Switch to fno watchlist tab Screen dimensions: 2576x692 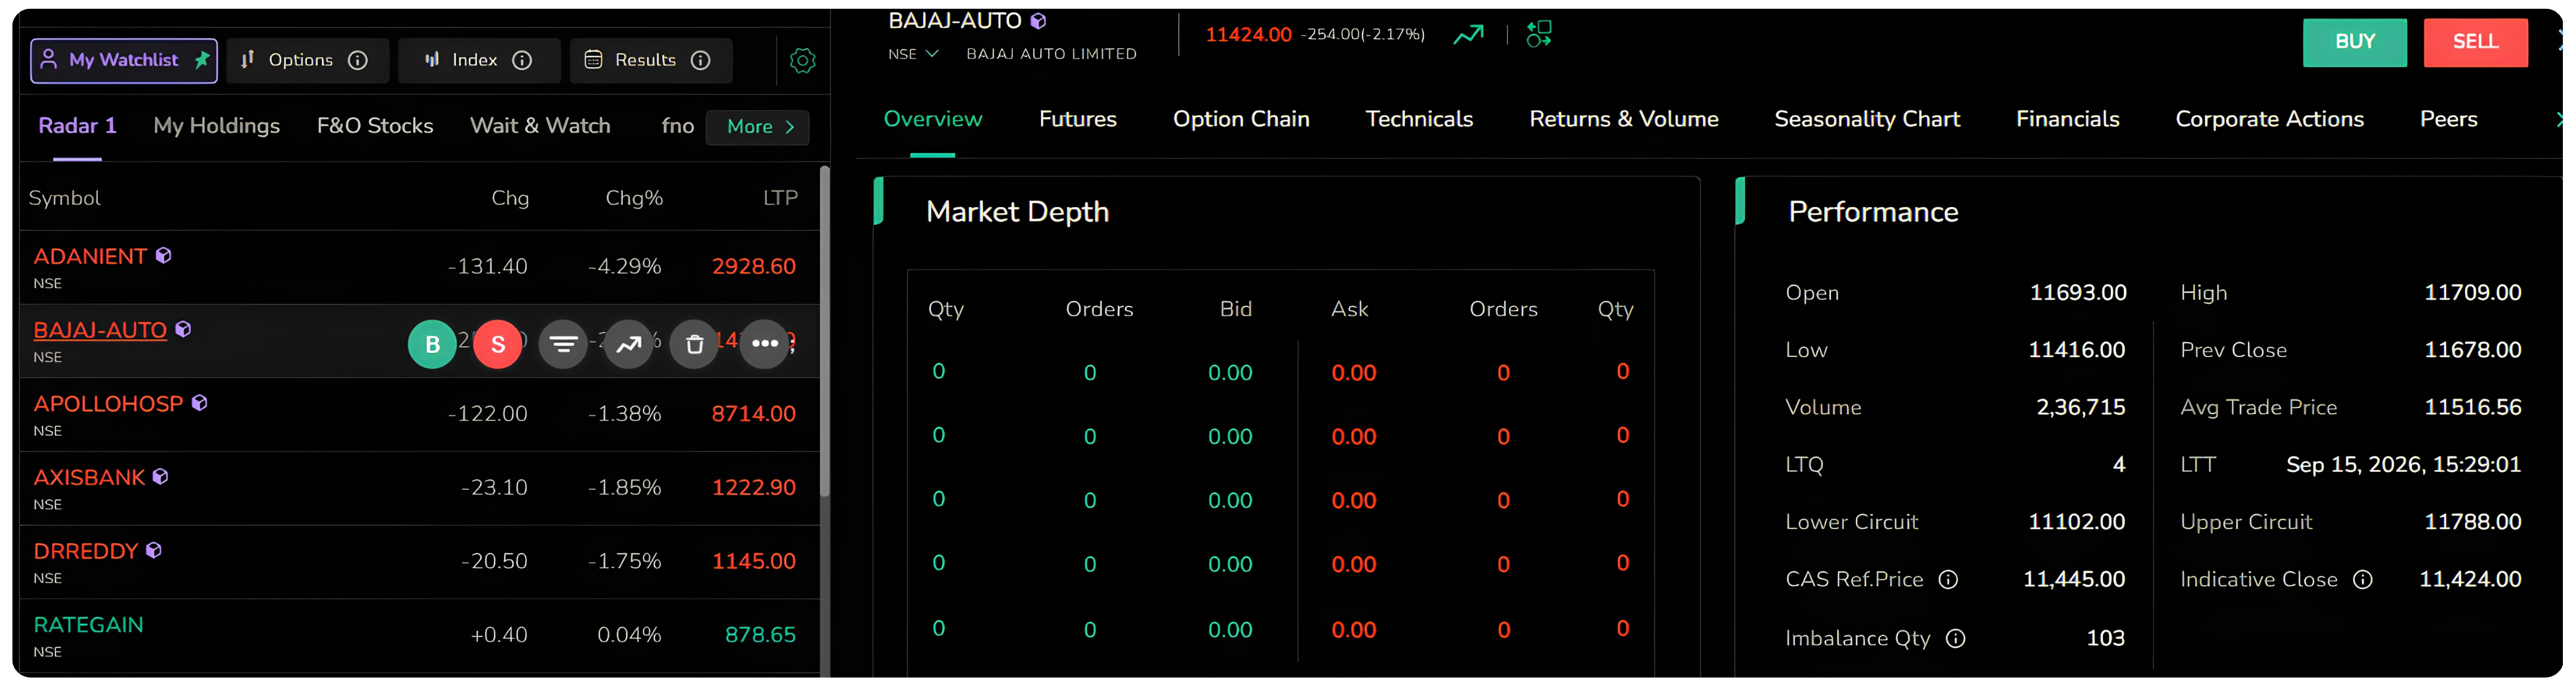(678, 126)
